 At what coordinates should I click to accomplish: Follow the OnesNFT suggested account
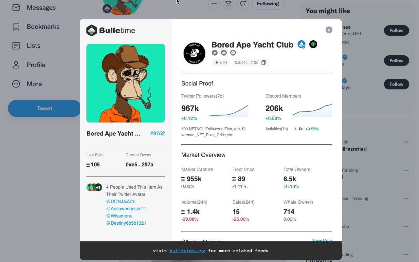pyautogui.click(x=396, y=30)
